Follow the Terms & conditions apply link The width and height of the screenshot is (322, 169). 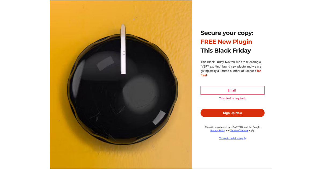(x=232, y=138)
